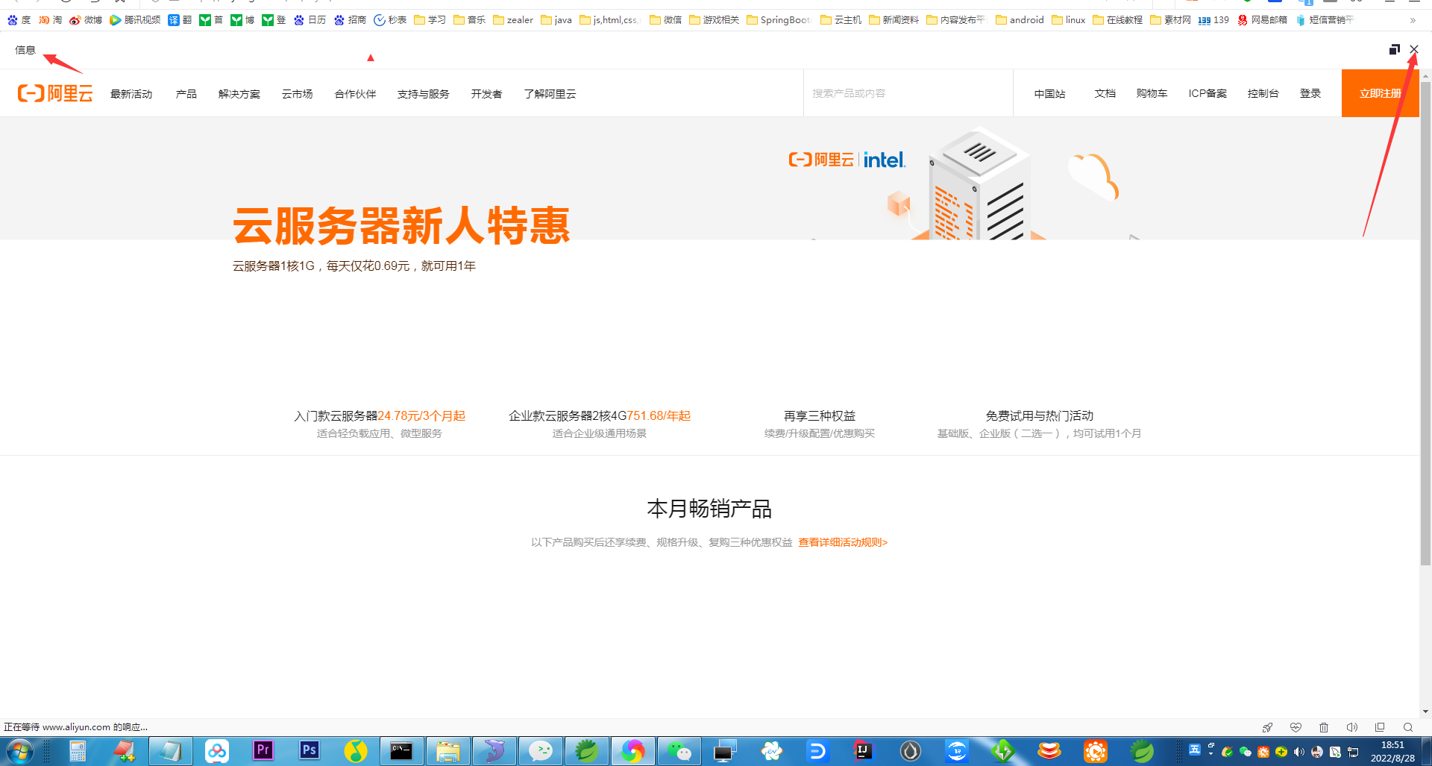Viewport: 1432px width, 766px height.
Task: Expand the 游戏相关 bookmark folder
Action: (x=715, y=20)
